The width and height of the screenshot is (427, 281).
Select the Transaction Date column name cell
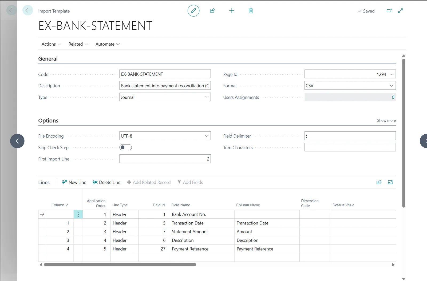(267, 223)
